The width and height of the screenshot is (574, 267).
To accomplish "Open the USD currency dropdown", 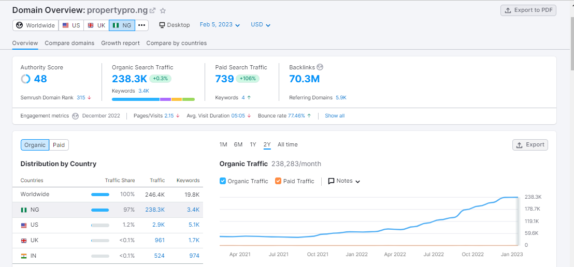I will click(260, 25).
